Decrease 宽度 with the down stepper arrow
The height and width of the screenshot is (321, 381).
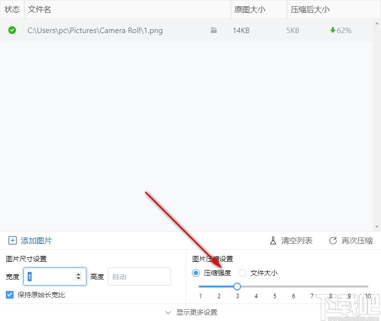coord(78,279)
